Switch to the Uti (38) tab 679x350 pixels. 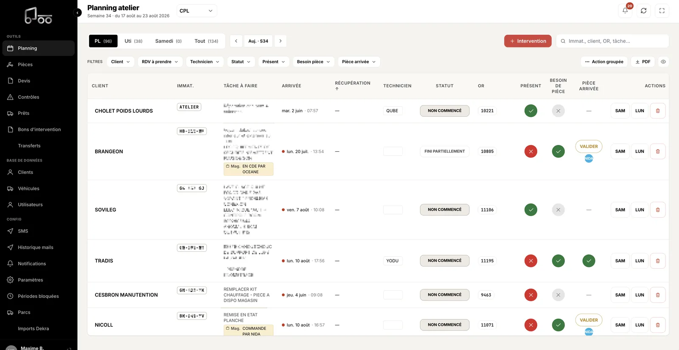(134, 41)
